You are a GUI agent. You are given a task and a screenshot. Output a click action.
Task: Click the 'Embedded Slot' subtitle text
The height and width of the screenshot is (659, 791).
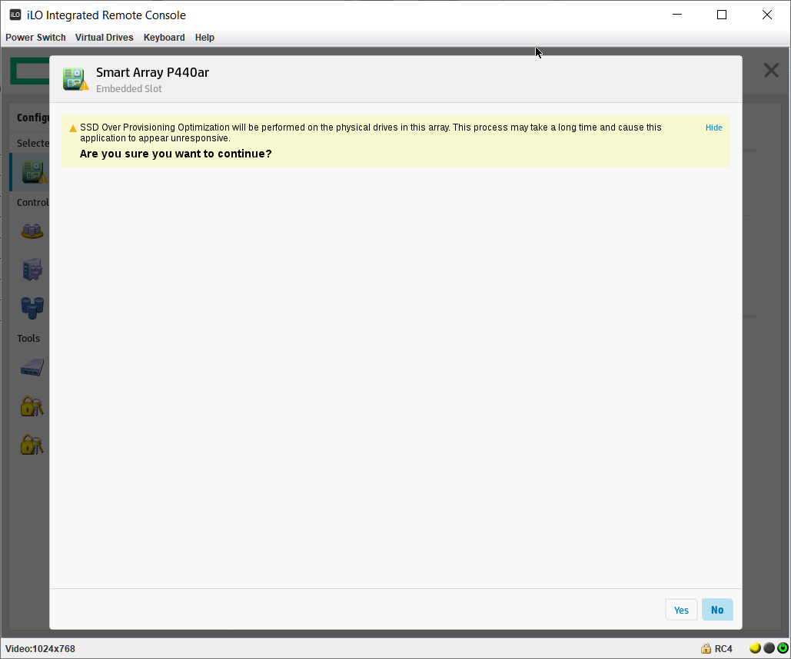point(128,89)
